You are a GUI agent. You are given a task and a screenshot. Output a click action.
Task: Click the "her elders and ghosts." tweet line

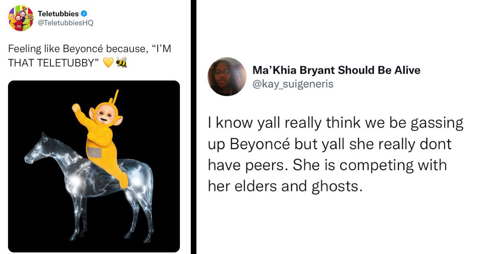(283, 185)
